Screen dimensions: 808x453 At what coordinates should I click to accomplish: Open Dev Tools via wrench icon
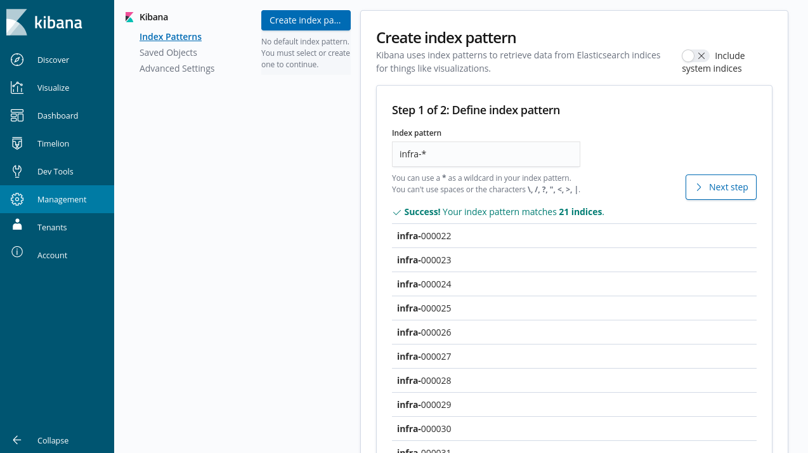tap(17, 171)
